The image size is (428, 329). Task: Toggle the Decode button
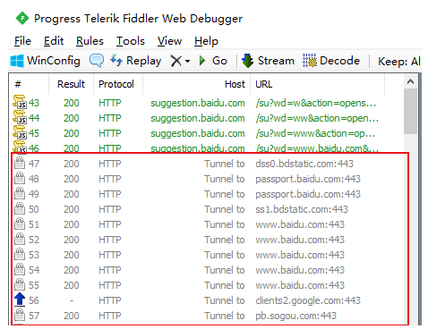[331, 61]
